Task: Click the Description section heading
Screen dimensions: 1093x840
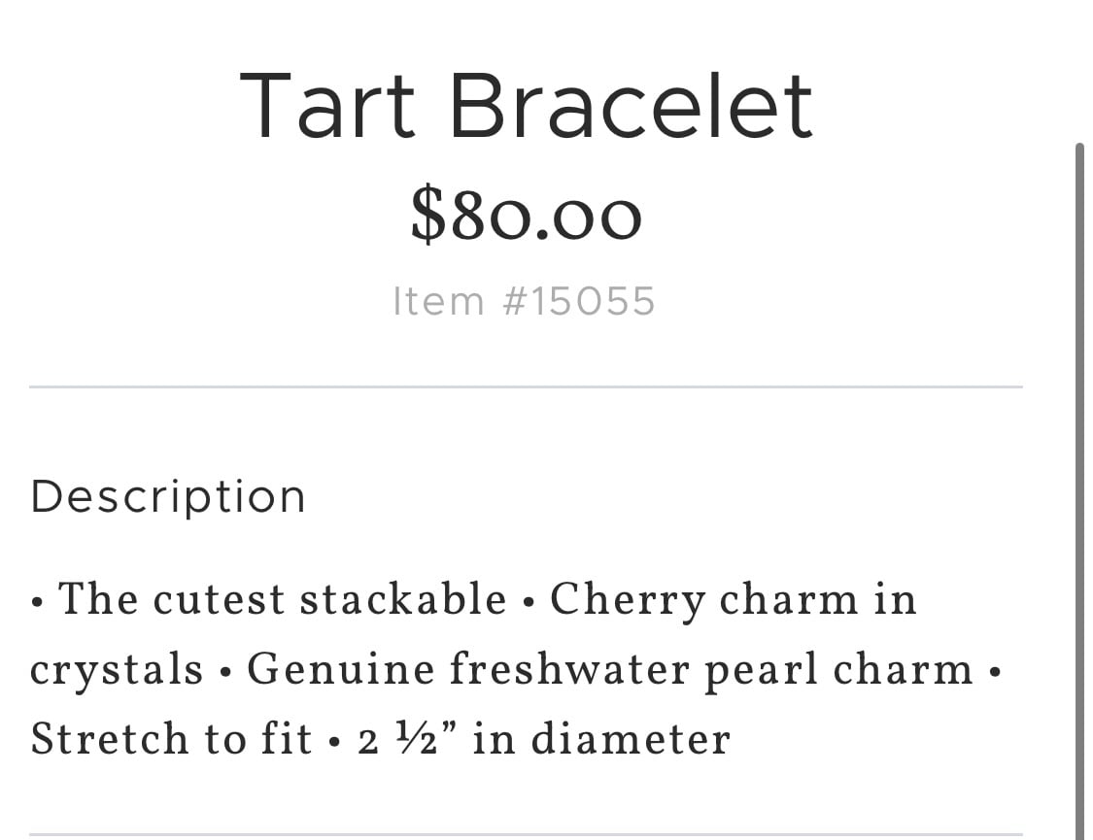Action: pyautogui.click(x=168, y=497)
